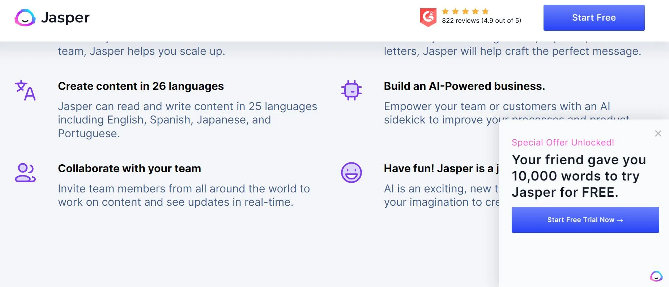669x287 pixels.
Task: Click the translate languages icon
Action: (25, 90)
